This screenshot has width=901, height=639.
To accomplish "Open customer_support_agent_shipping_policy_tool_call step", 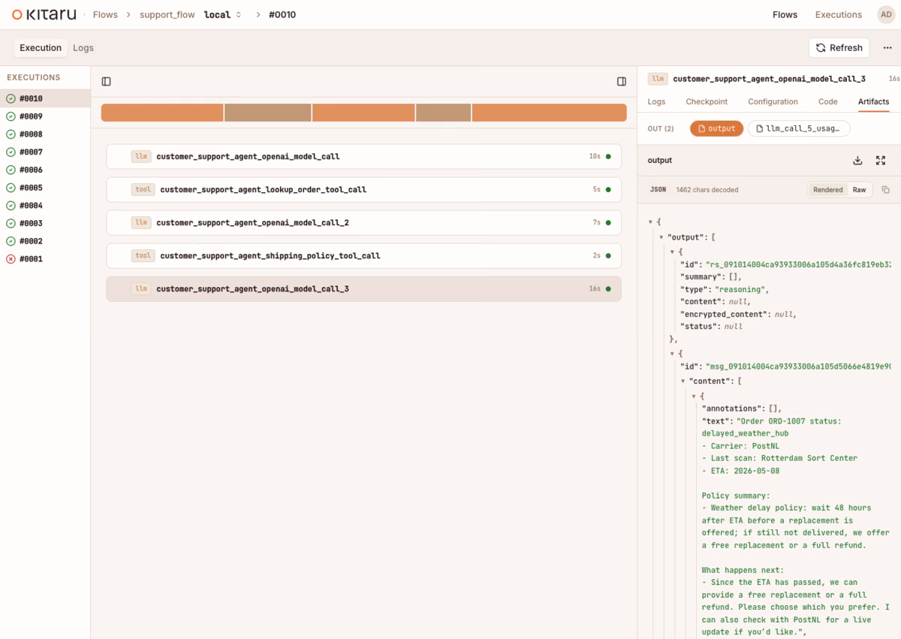I will tap(364, 256).
